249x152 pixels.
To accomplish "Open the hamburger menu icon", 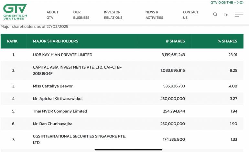I will click(239, 15).
